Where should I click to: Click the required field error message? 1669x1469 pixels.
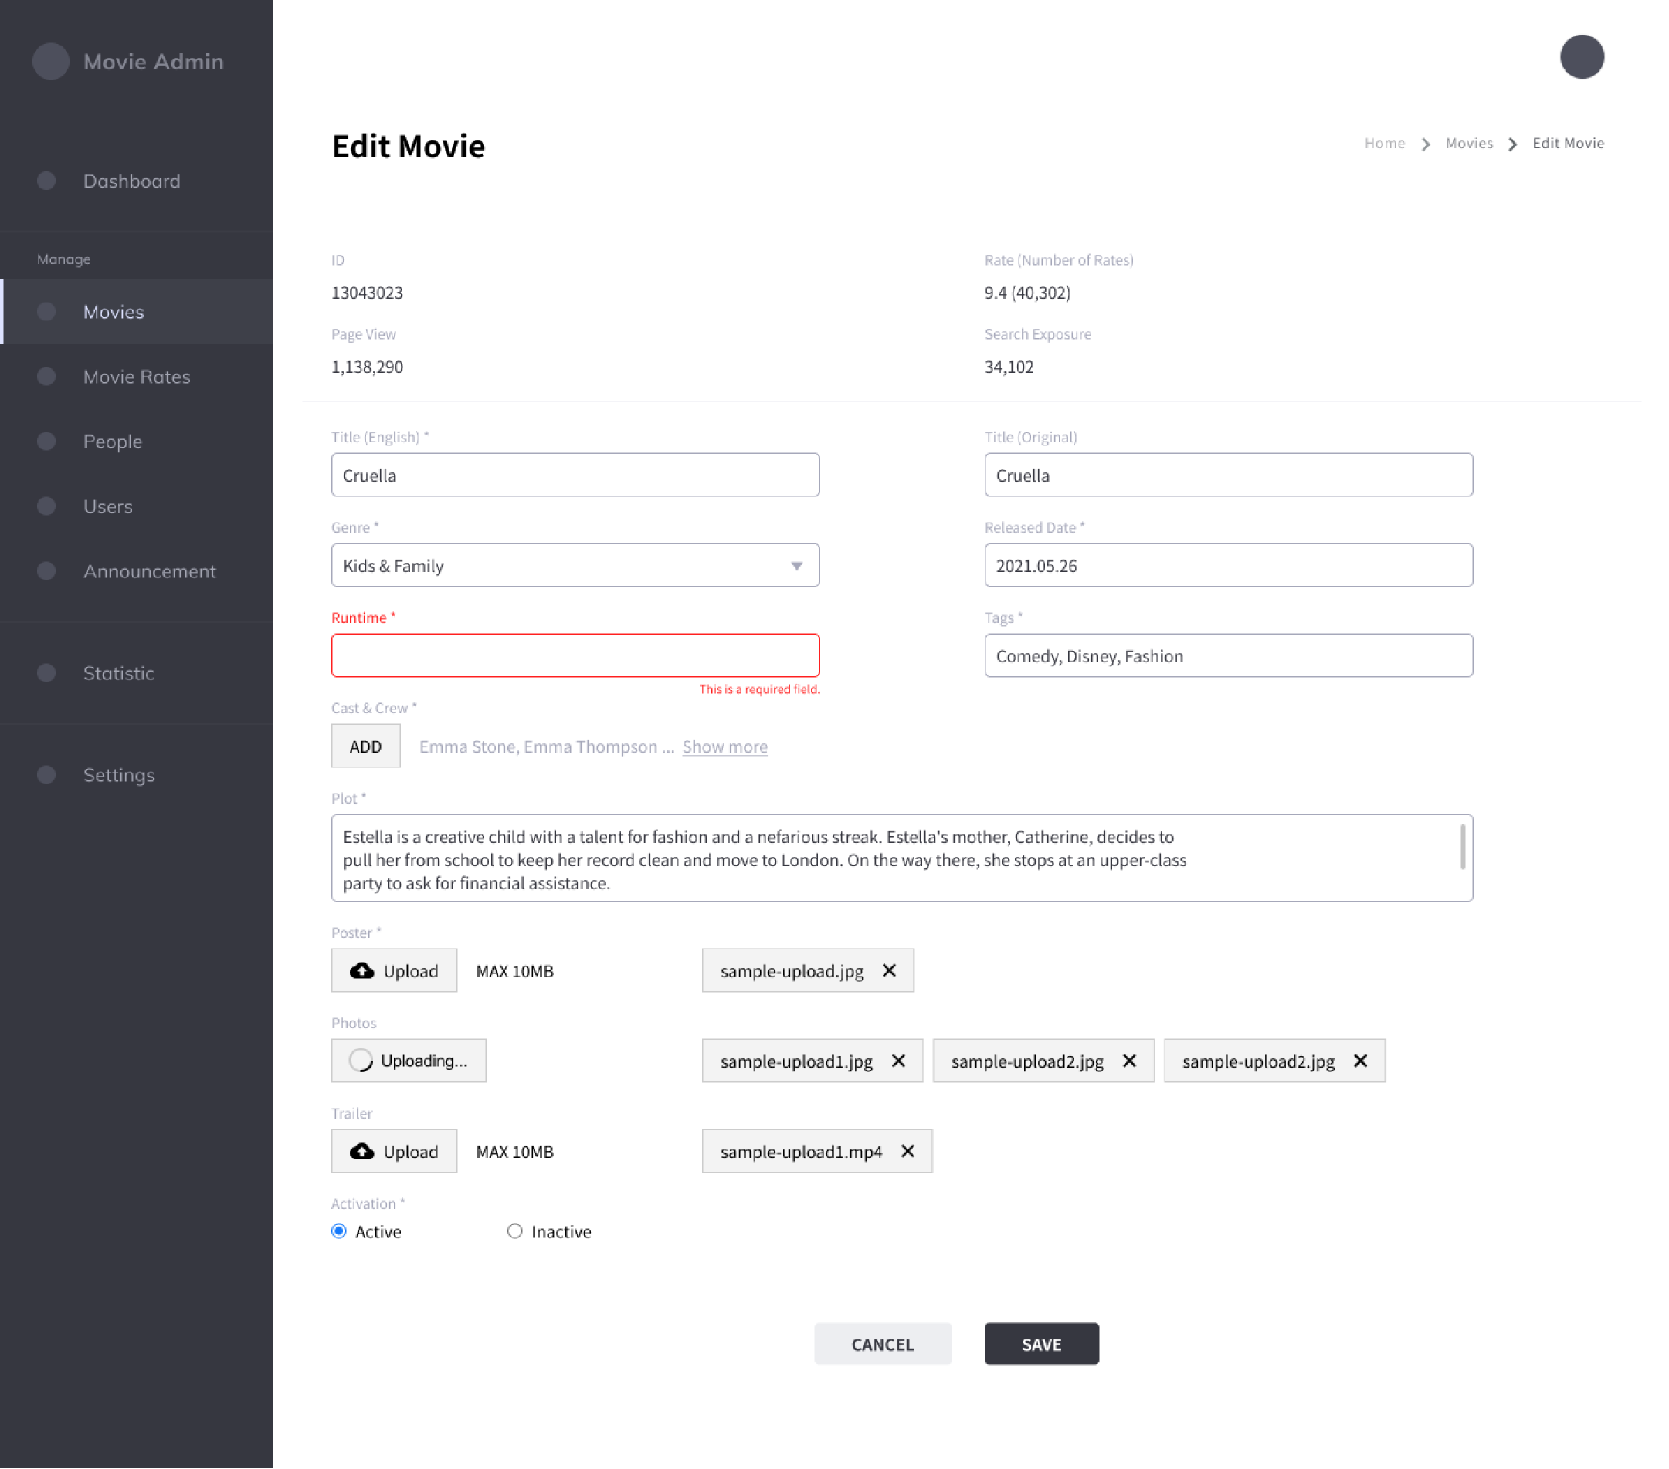click(x=759, y=689)
